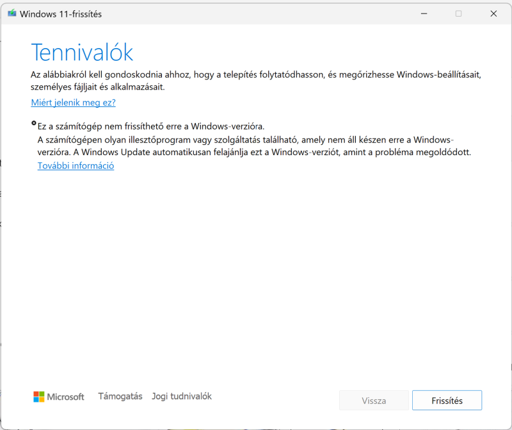The height and width of the screenshot is (430, 512).
Task: Click the 'A számítógépen olyan illesztőprogram' explanation
Action: pos(254,146)
